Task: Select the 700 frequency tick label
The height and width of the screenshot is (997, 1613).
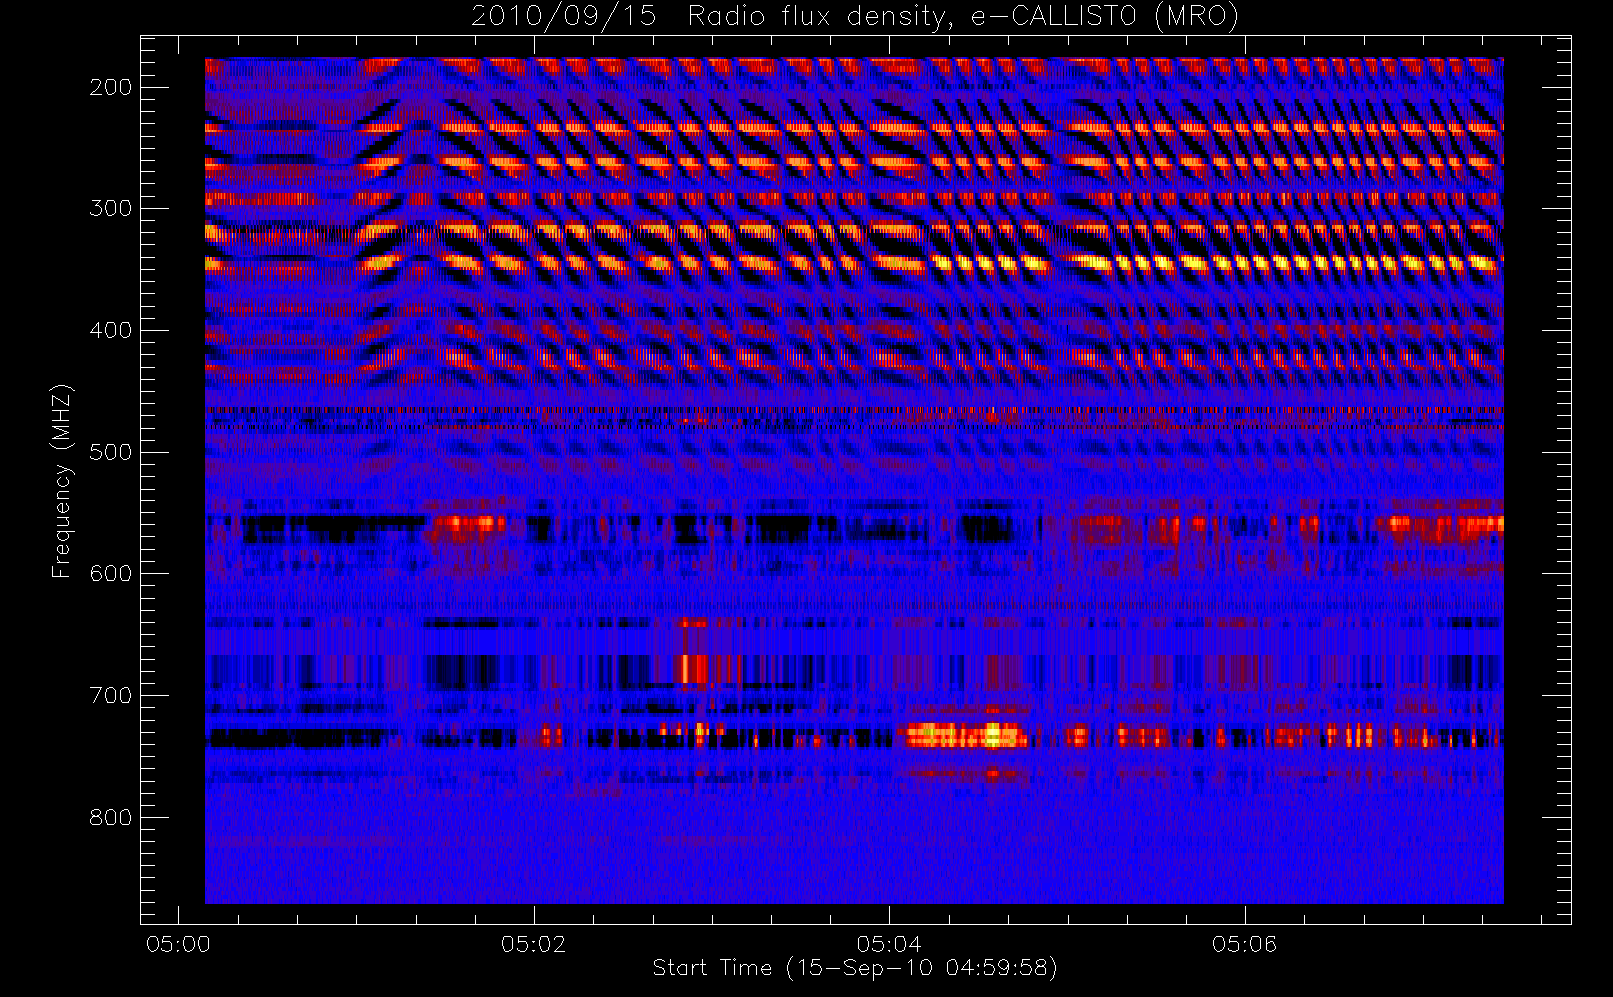Action: click(110, 695)
